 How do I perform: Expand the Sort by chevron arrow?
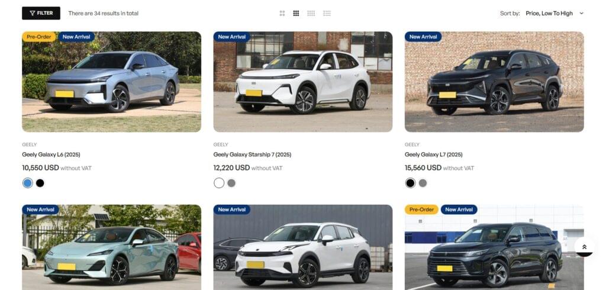[x=581, y=13]
